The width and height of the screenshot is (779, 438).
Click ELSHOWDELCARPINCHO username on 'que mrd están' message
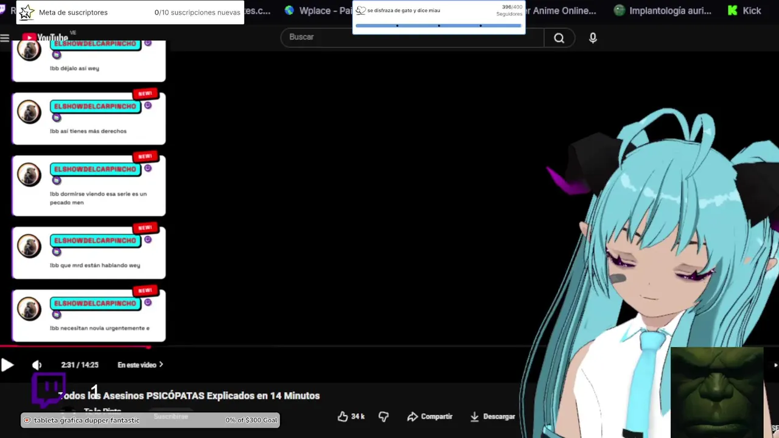[x=95, y=240]
